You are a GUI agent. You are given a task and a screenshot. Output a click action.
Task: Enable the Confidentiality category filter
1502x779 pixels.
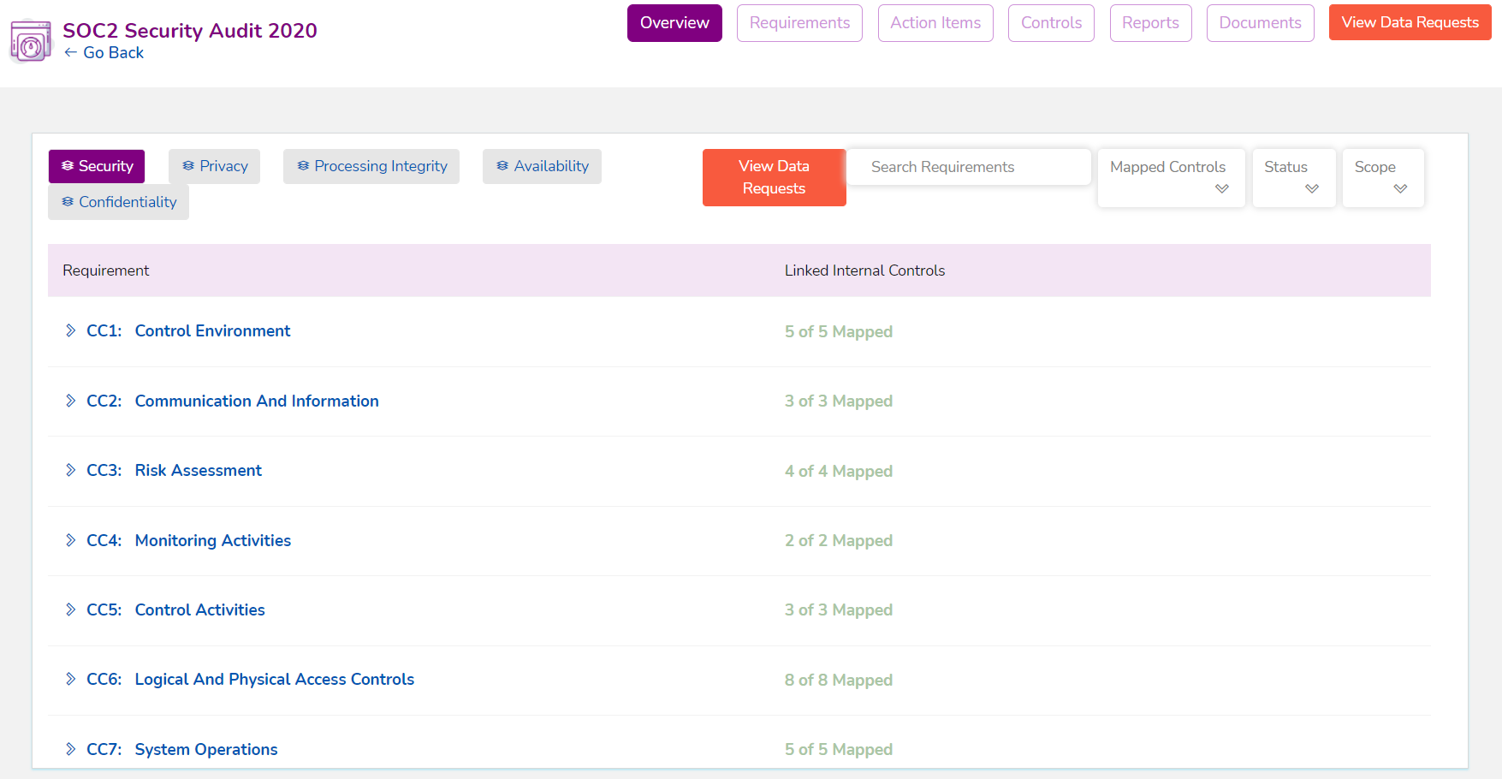(118, 202)
